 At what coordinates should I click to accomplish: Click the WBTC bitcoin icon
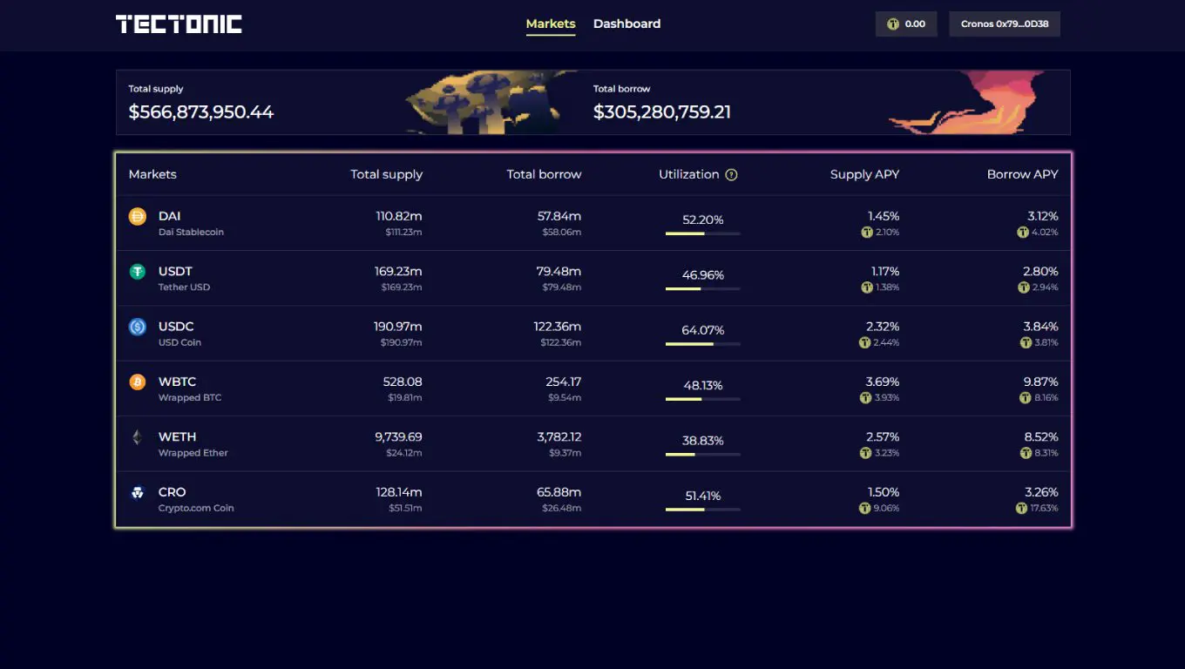click(x=138, y=382)
